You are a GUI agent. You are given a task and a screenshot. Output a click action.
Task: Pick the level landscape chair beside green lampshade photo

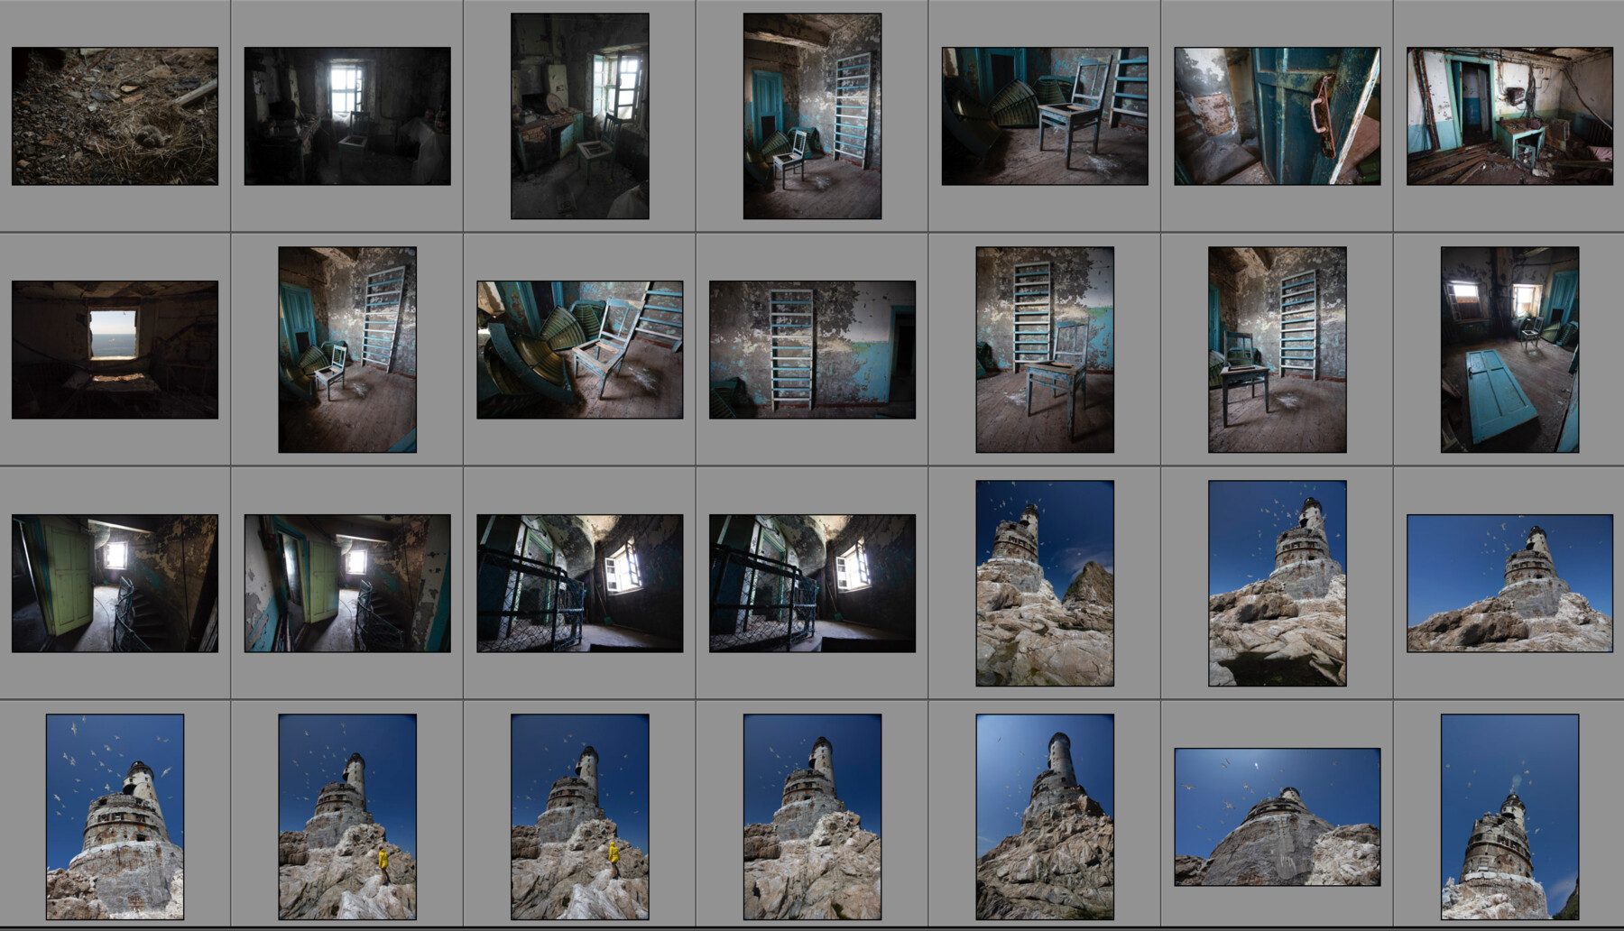point(1045,116)
